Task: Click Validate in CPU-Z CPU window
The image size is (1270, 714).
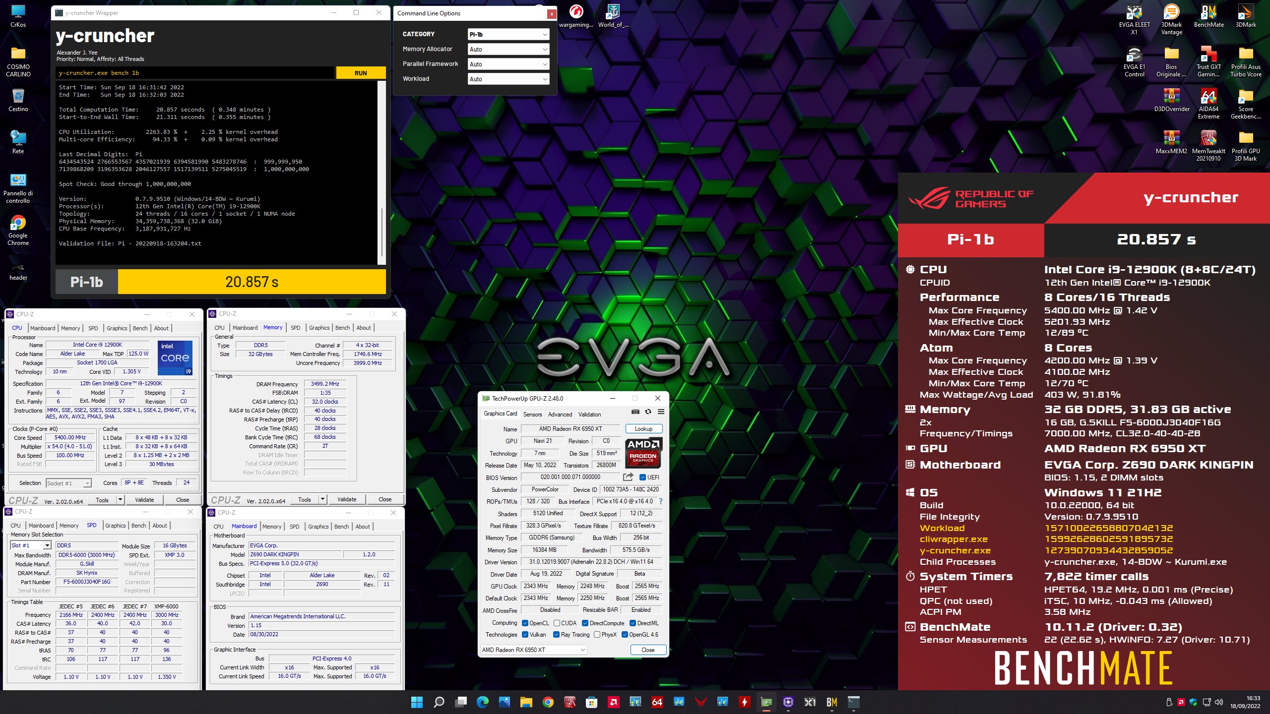Action: (144, 500)
